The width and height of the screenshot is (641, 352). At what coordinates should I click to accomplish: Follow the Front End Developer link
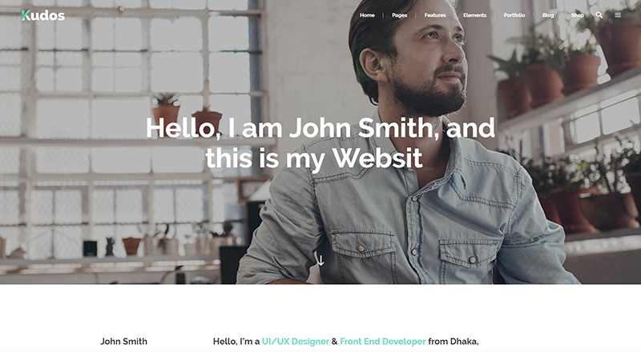coord(383,342)
